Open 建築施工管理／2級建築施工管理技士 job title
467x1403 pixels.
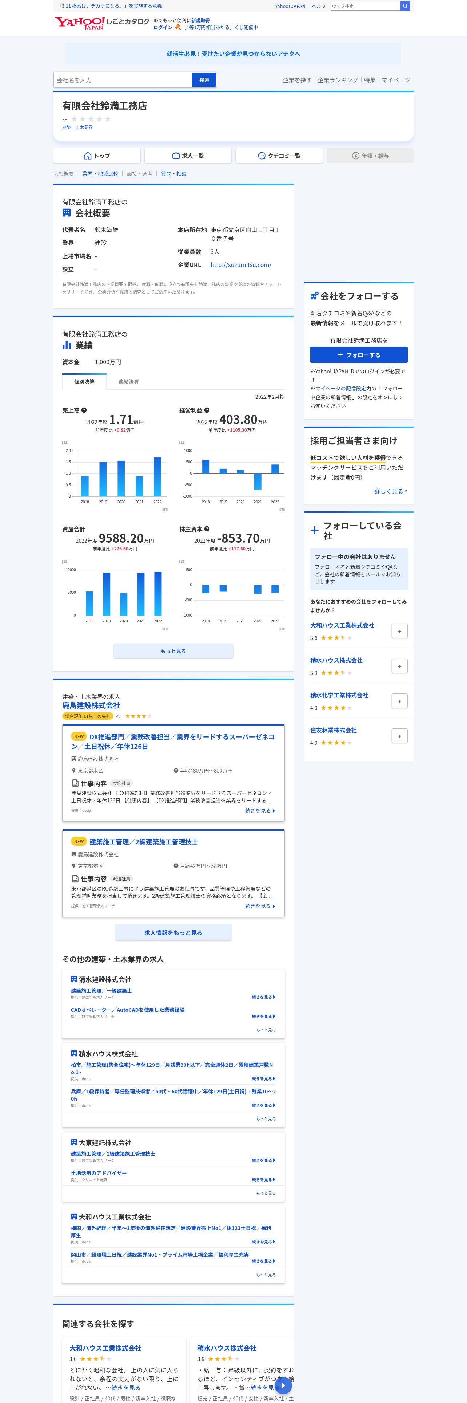click(144, 842)
